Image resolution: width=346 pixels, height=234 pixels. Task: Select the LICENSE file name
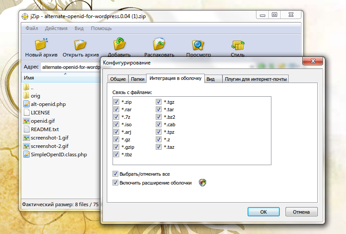[41, 112]
